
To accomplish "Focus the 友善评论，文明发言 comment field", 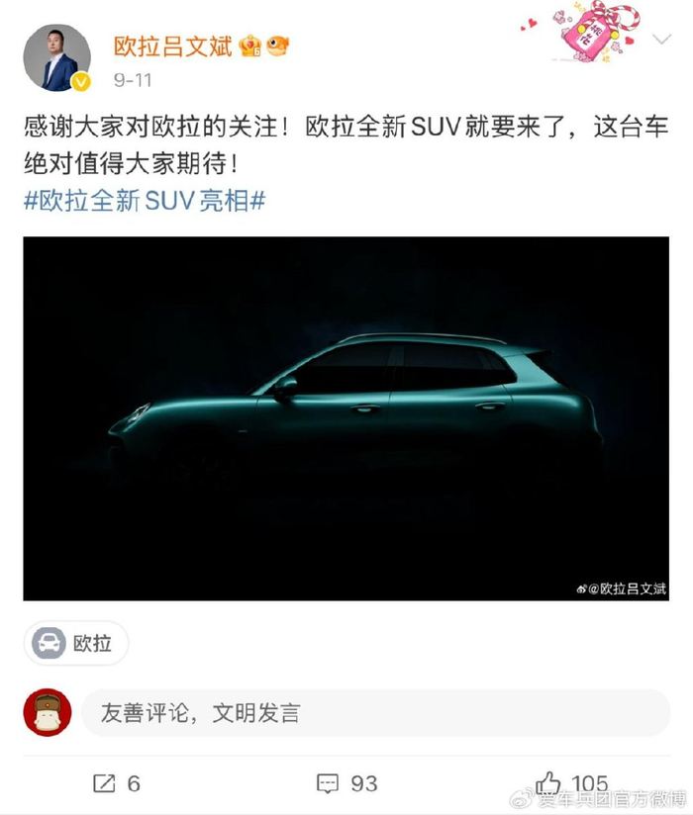I will [x=375, y=712].
